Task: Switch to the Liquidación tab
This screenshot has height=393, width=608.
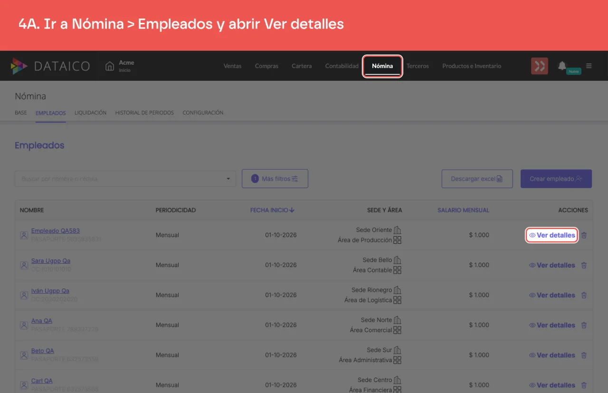Action: 90,113
